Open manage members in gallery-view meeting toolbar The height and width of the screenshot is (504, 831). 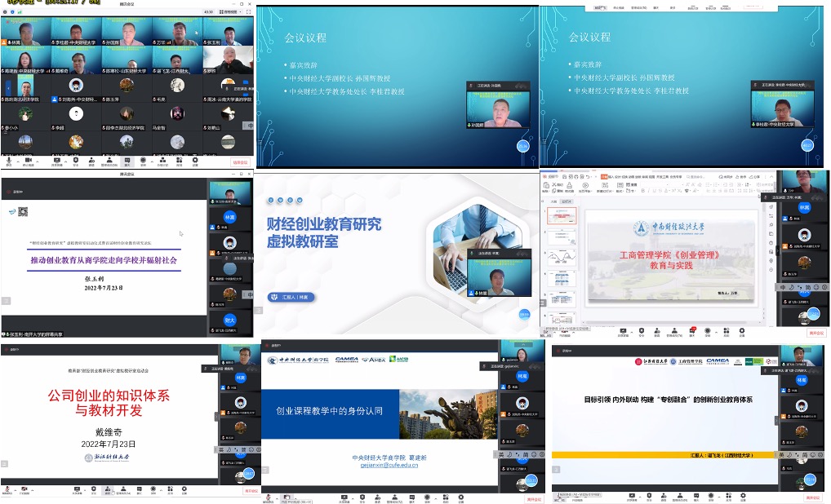(x=109, y=161)
